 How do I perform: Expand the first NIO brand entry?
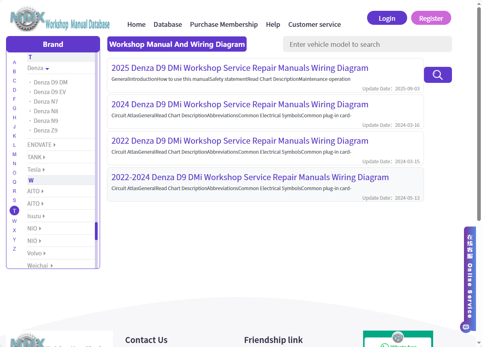[34, 229]
